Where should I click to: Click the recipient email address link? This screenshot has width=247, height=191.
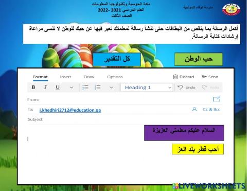pyautogui.click(x=70, y=110)
